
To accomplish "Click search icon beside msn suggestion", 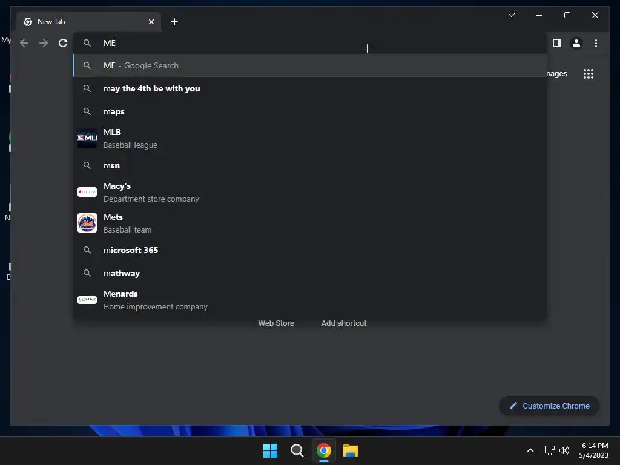I will (87, 165).
